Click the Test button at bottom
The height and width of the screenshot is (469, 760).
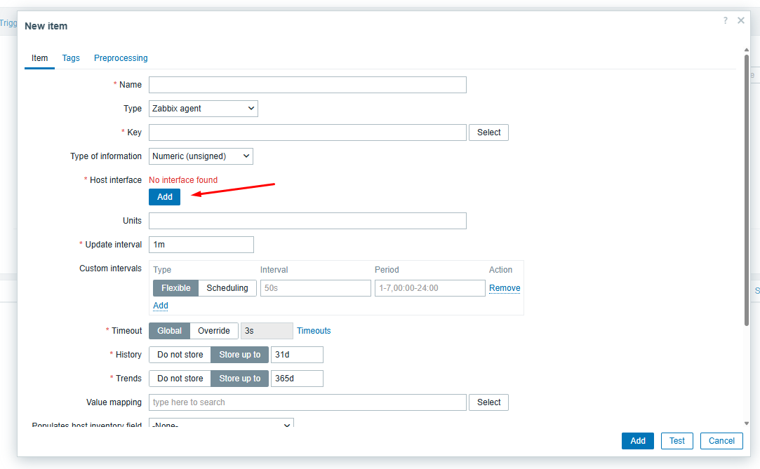click(676, 441)
